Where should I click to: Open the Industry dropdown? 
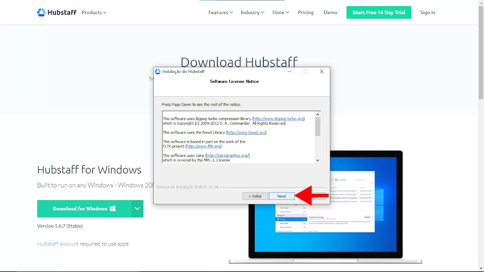click(x=252, y=12)
